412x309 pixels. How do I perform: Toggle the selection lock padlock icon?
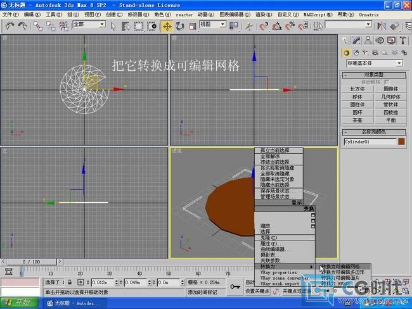click(70, 282)
